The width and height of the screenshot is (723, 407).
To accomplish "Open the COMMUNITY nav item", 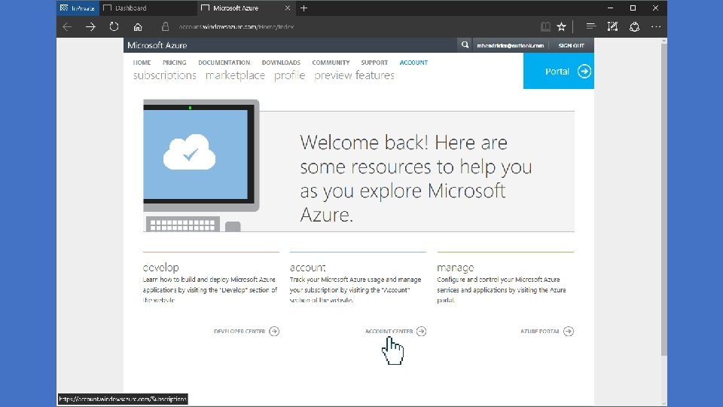I will click(x=331, y=63).
